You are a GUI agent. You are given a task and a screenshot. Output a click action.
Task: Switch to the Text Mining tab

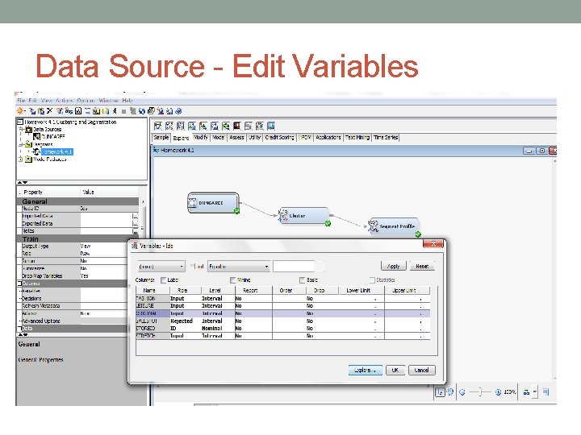pos(357,137)
